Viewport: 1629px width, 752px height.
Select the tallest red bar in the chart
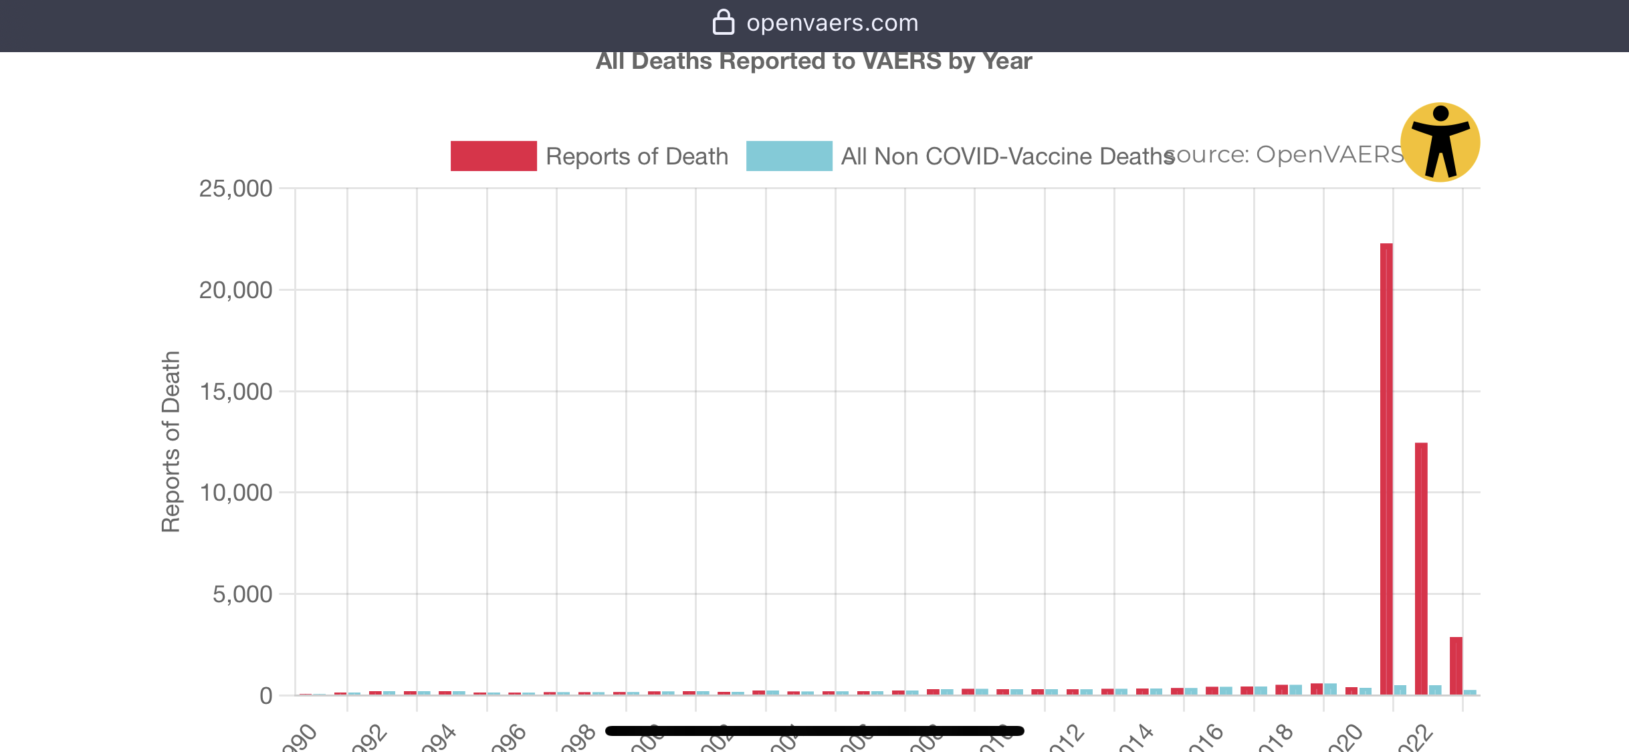[1386, 468]
